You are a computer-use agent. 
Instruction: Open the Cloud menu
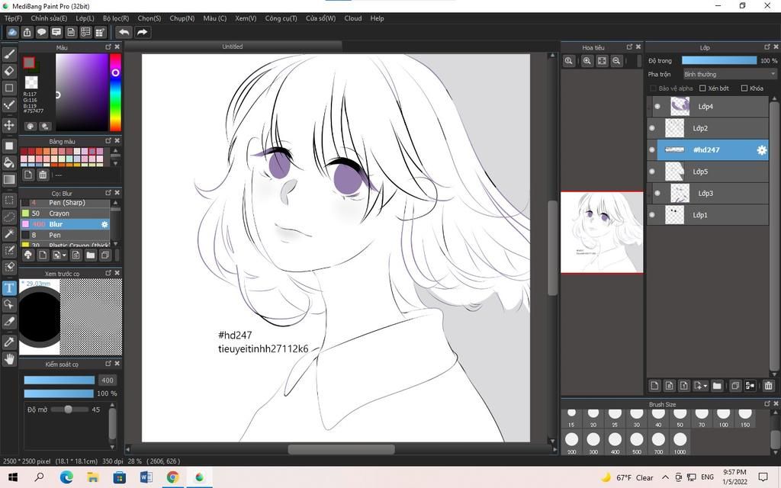(353, 18)
